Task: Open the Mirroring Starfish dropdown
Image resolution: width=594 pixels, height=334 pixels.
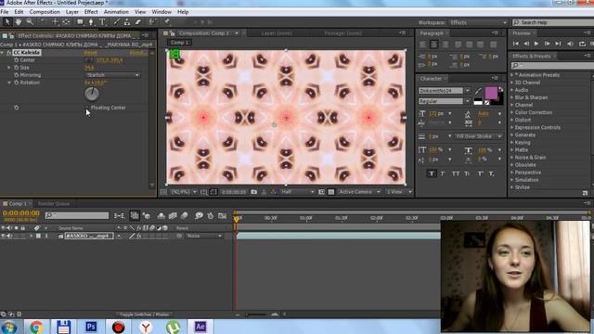Action: (112, 75)
